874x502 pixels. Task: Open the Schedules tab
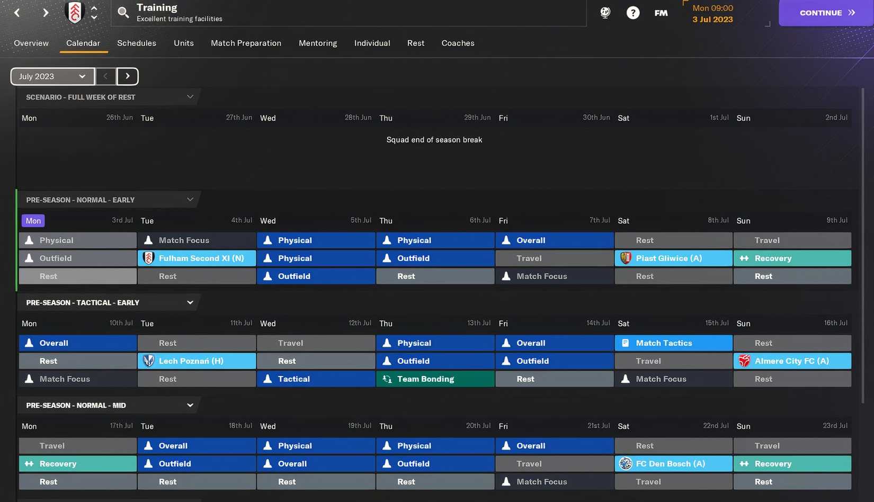click(137, 43)
